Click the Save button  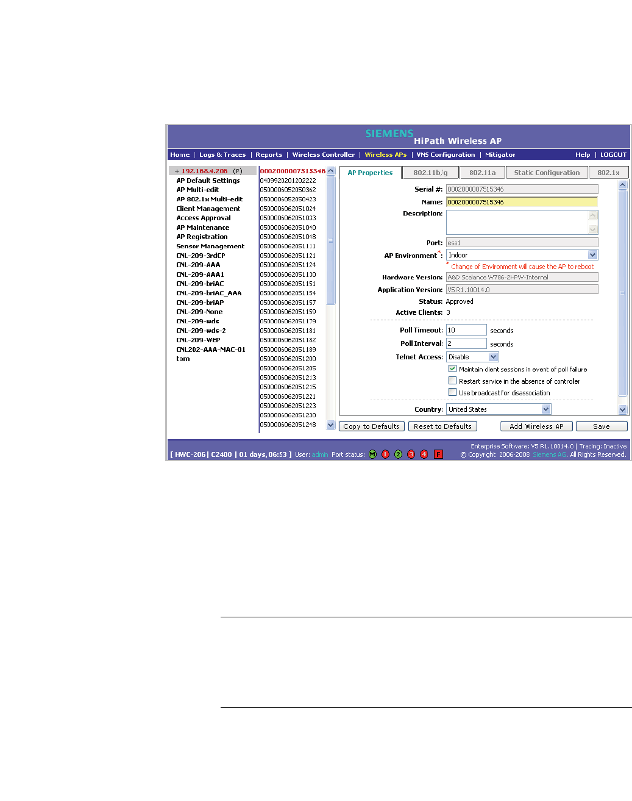(602, 426)
